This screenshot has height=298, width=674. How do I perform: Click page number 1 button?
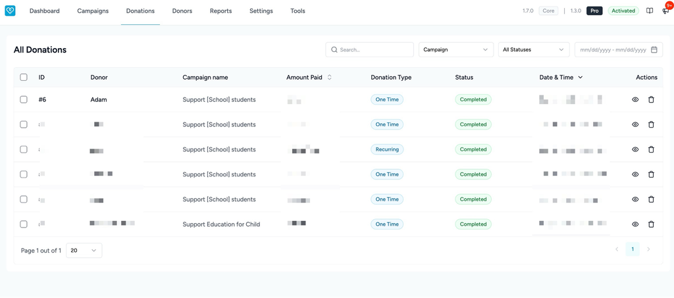pyautogui.click(x=633, y=249)
